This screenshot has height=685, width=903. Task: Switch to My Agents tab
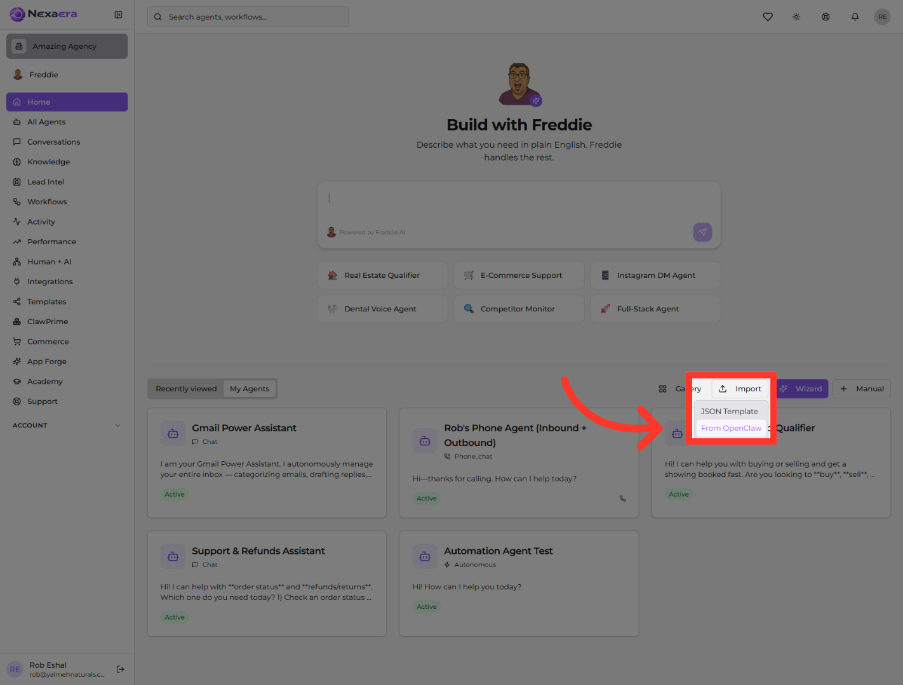pos(250,389)
